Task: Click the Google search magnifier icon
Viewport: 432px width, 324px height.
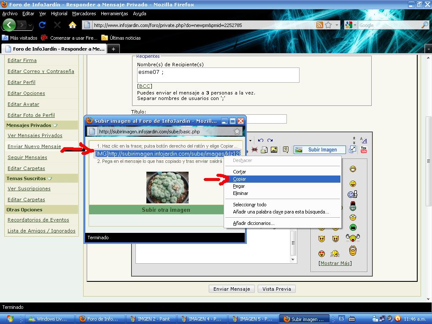Action: (x=425, y=25)
